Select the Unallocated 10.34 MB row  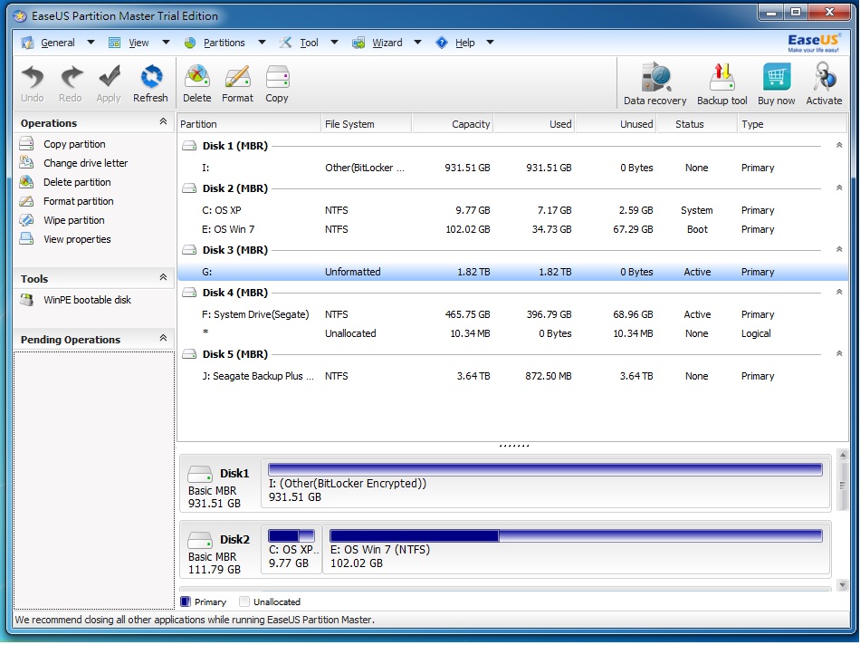512,333
